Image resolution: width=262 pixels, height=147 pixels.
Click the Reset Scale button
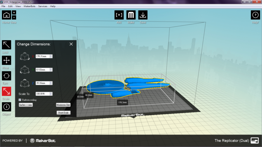click(64, 113)
